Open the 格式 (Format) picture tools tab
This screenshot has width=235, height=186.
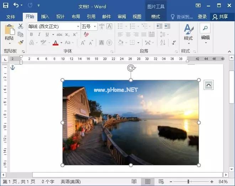(x=156, y=17)
